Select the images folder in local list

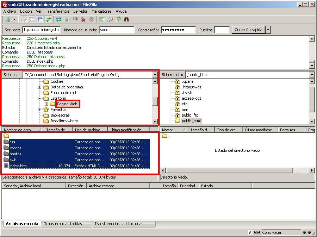77,148
